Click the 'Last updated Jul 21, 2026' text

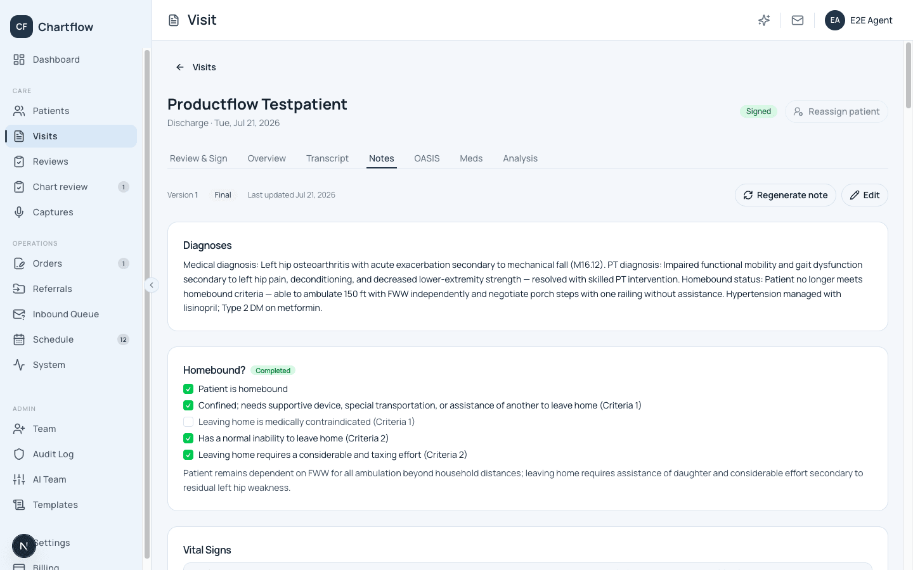(x=292, y=195)
